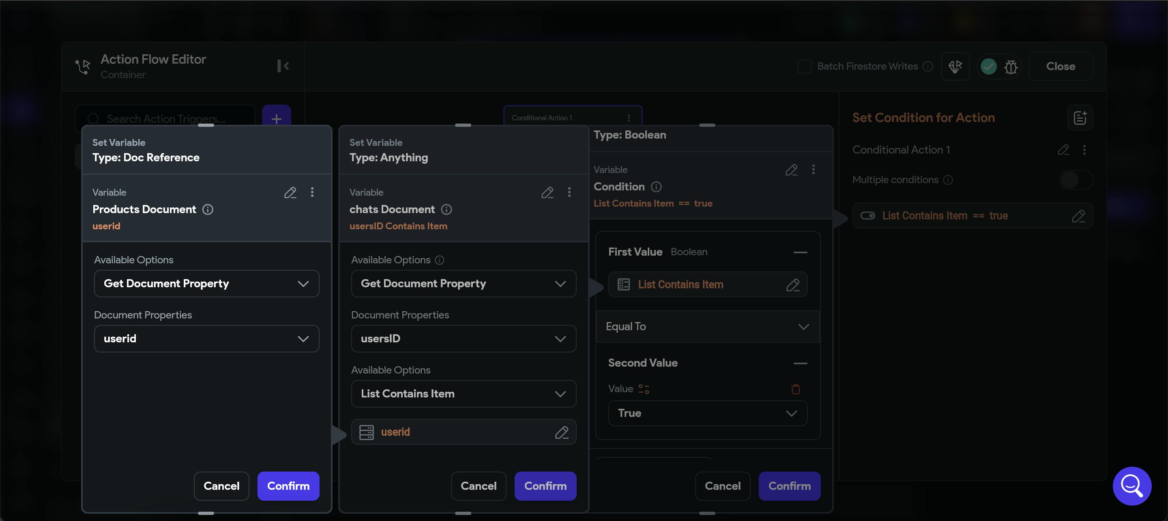Open Conditional Action 1 node menu dots
The height and width of the screenshot is (521, 1168).
tap(629, 118)
